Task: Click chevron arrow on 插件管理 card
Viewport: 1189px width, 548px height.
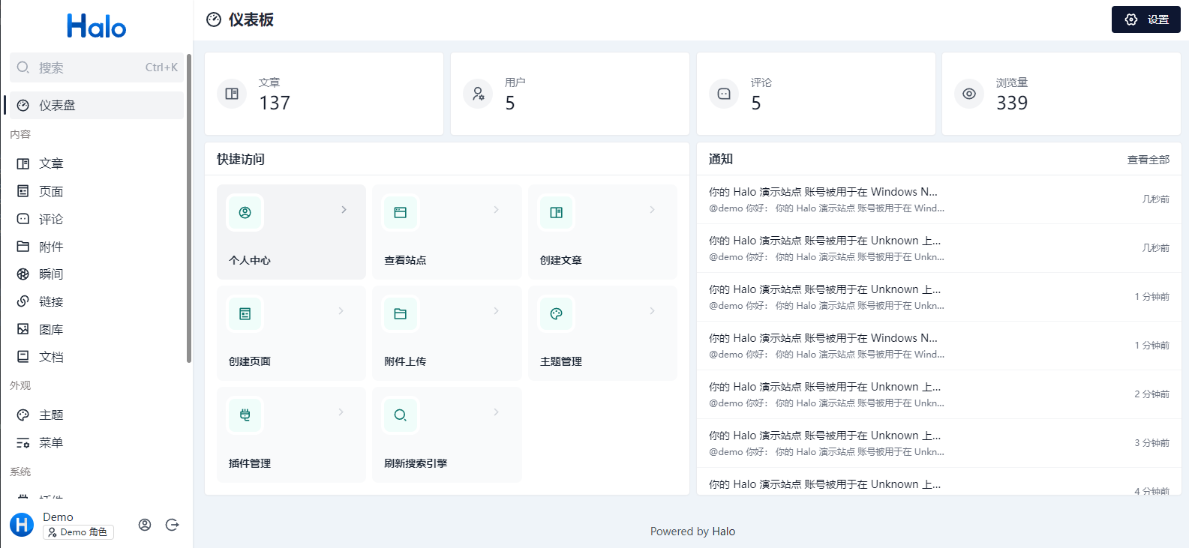Action: point(341,412)
